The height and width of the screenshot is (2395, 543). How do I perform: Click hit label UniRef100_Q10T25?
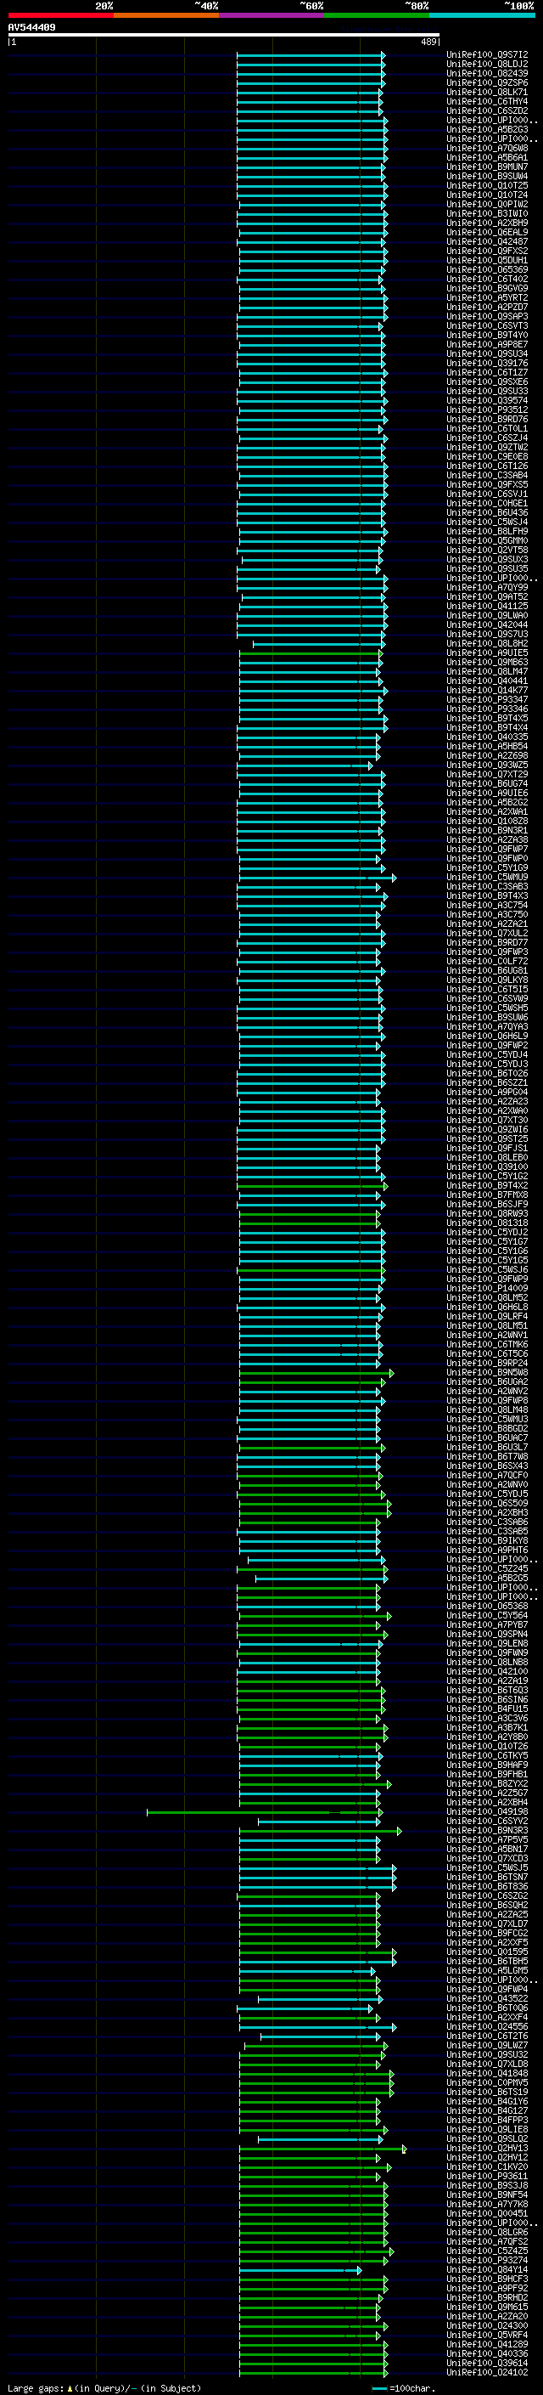[487, 186]
